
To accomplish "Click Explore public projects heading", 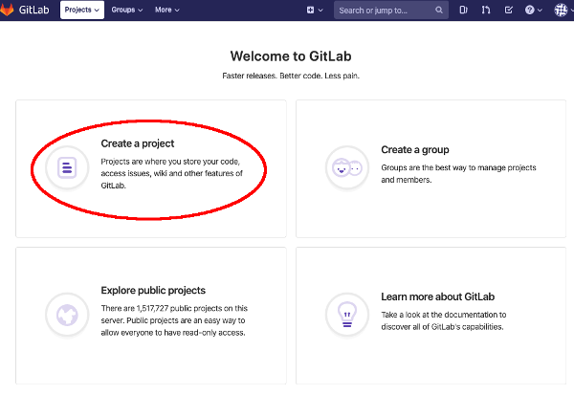I will click(153, 291).
